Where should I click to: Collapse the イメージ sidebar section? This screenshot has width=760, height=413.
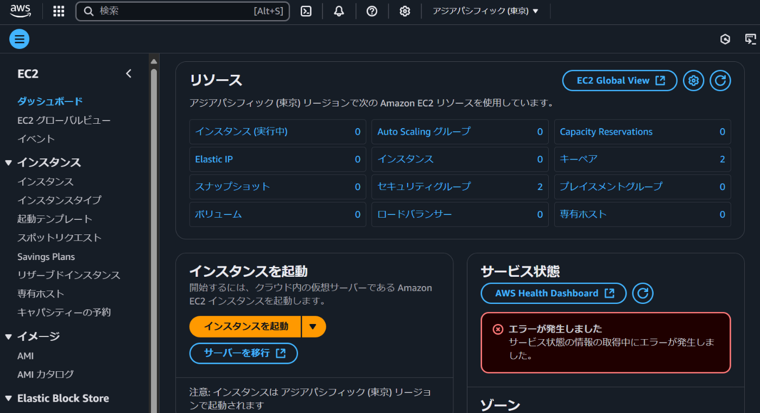pyautogui.click(x=8, y=336)
